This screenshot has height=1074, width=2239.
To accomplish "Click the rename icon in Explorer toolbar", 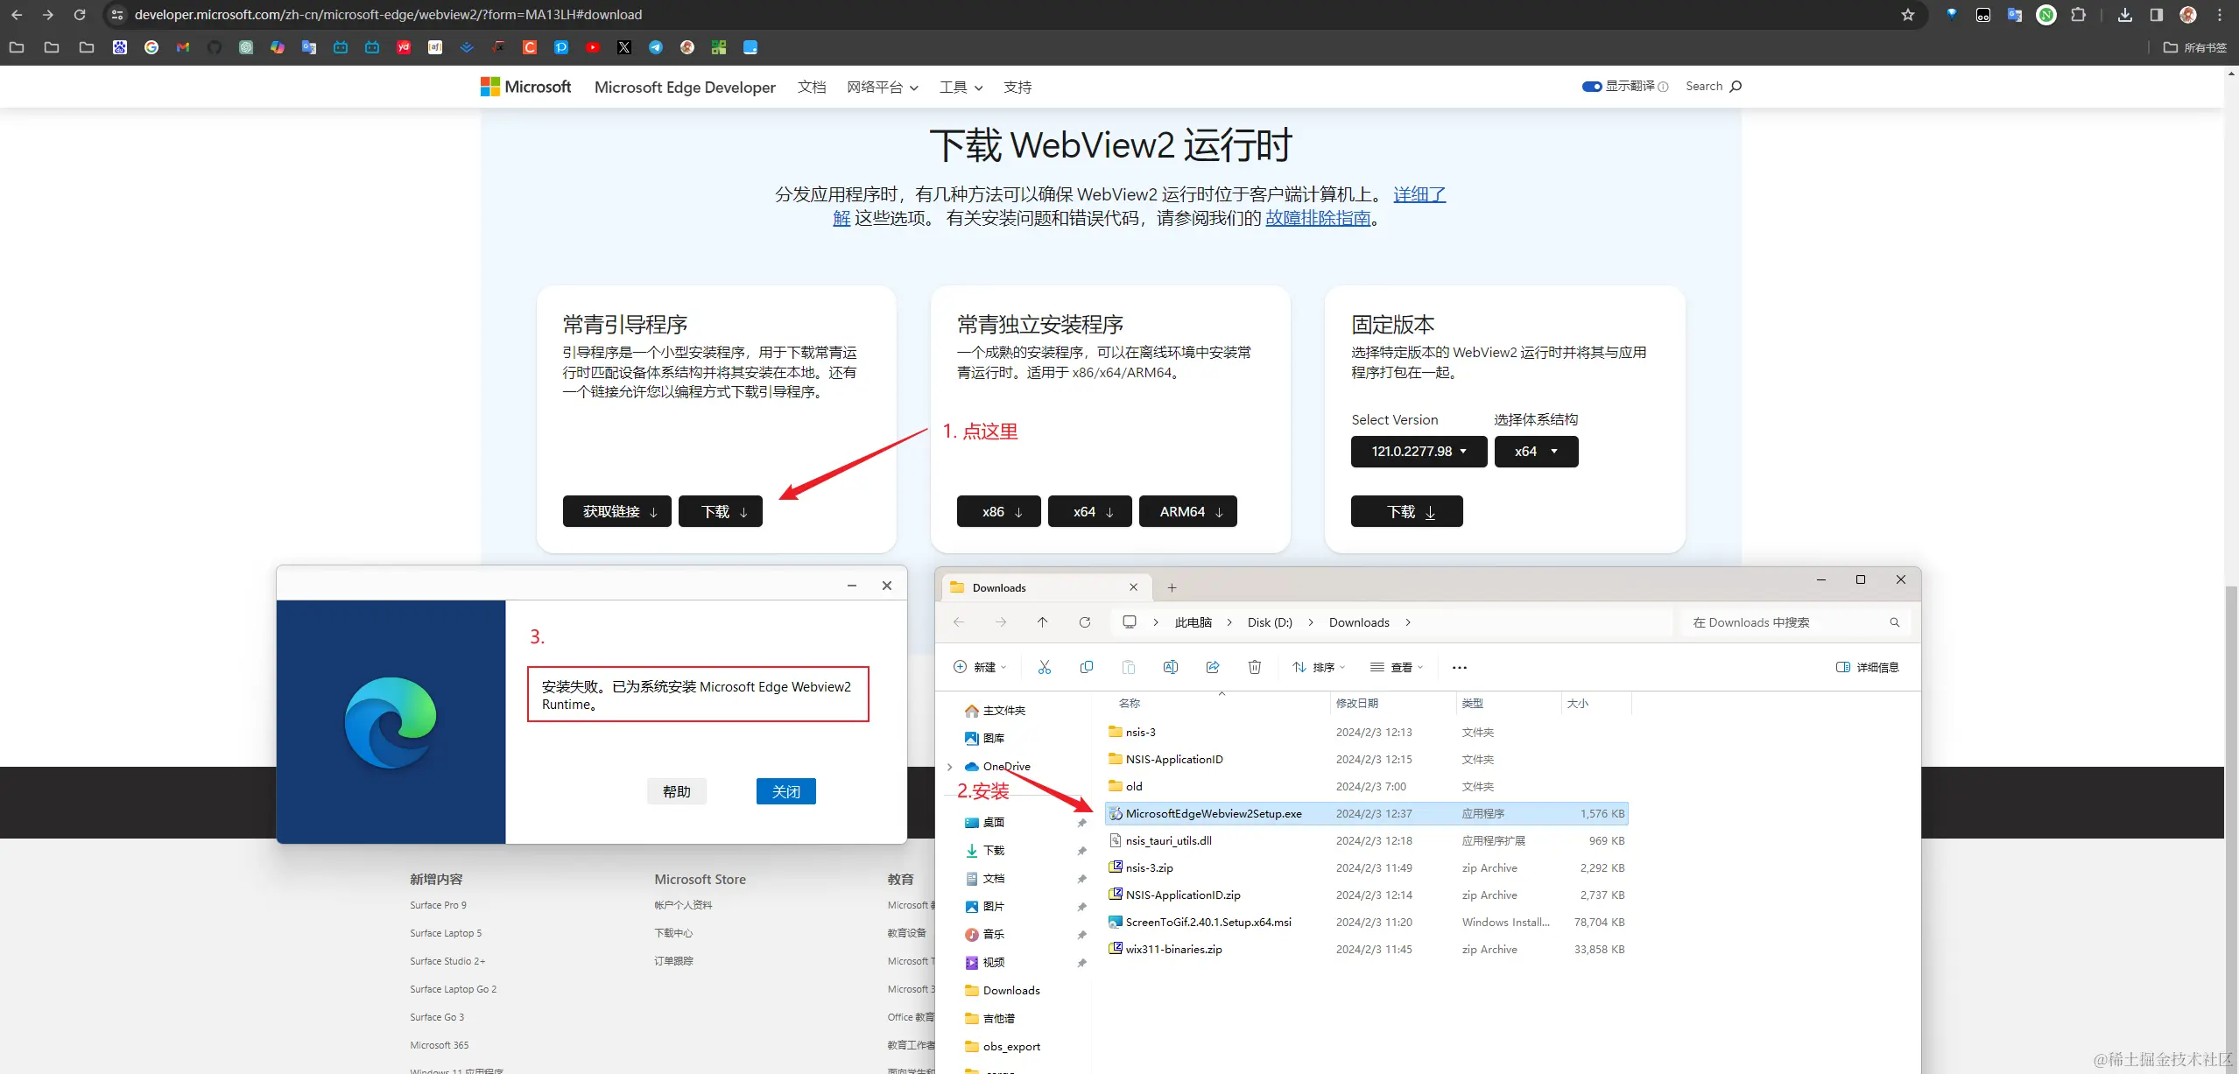I will point(1170,667).
